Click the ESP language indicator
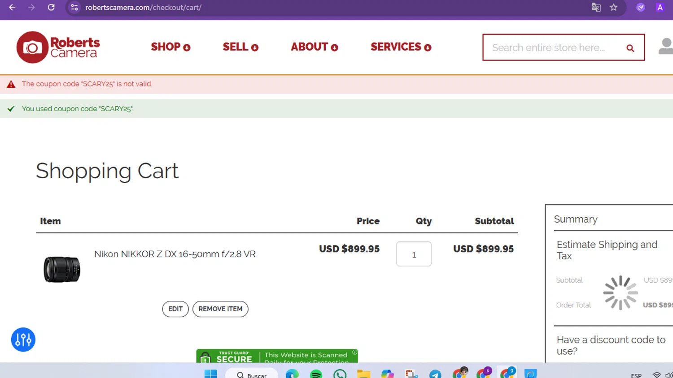Image resolution: width=673 pixels, height=378 pixels. coord(636,375)
